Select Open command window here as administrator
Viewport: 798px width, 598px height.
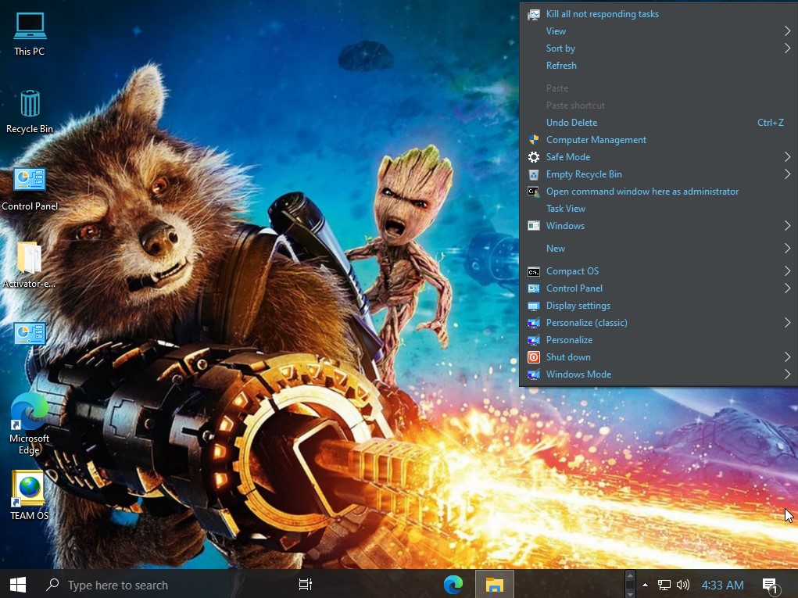[659, 192]
